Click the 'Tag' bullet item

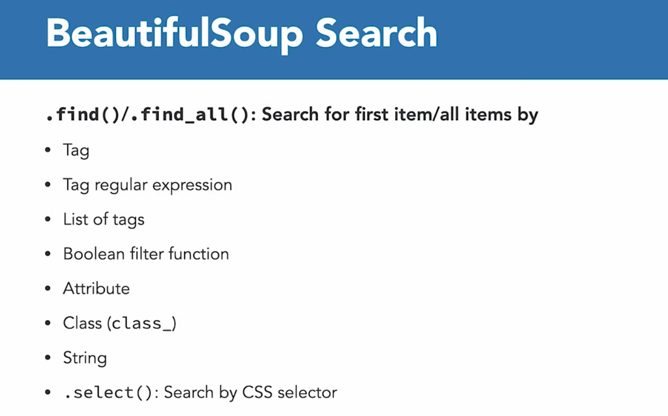pyautogui.click(x=76, y=151)
